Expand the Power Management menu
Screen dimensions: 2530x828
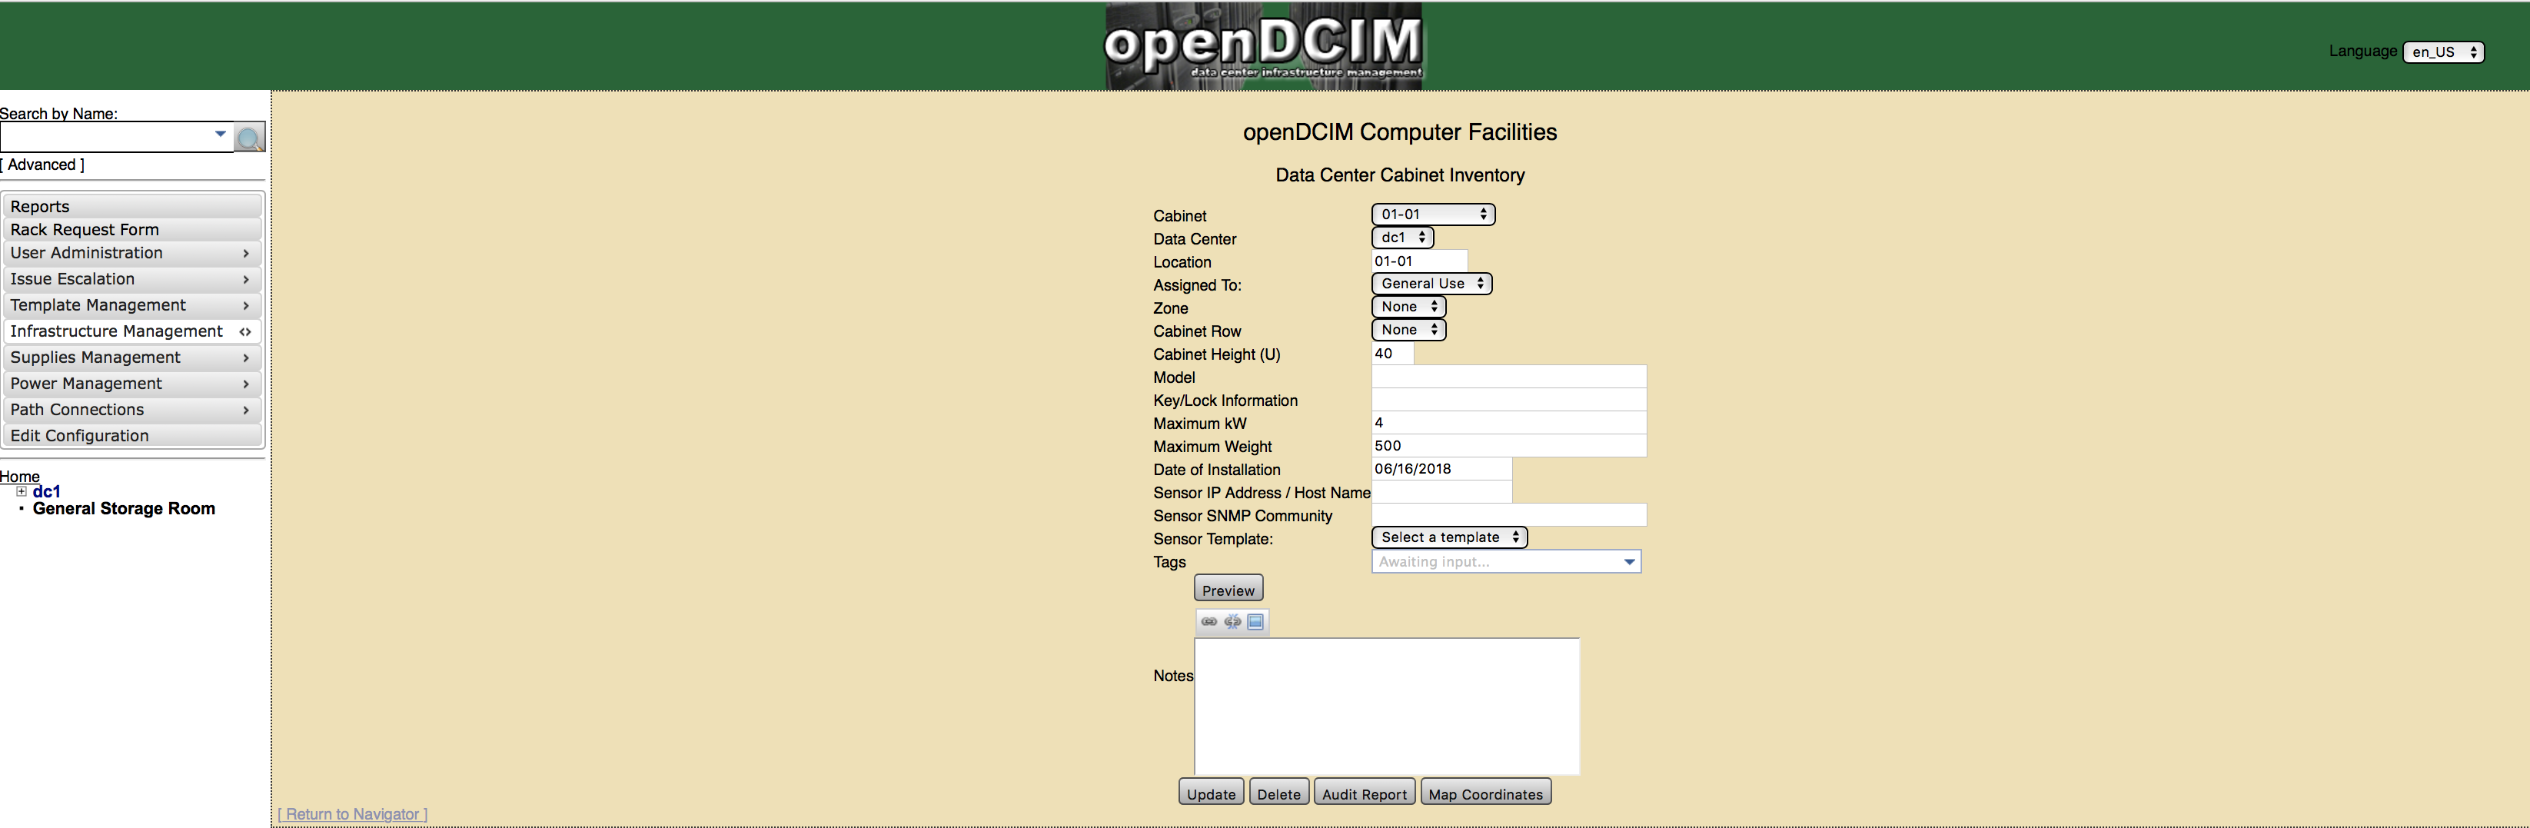coord(132,384)
